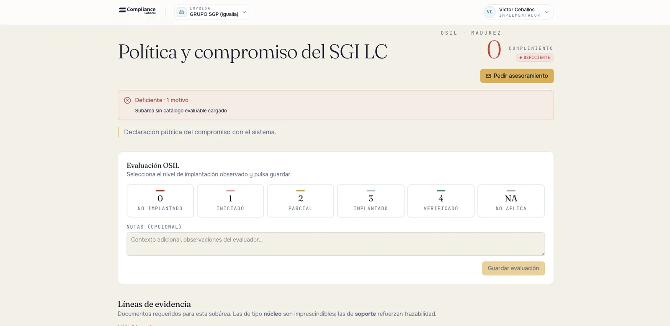This screenshot has height=326, width=670.
Task: Click 'Subárea sin catálogo evaluable cargado' text
Action: tap(181, 111)
